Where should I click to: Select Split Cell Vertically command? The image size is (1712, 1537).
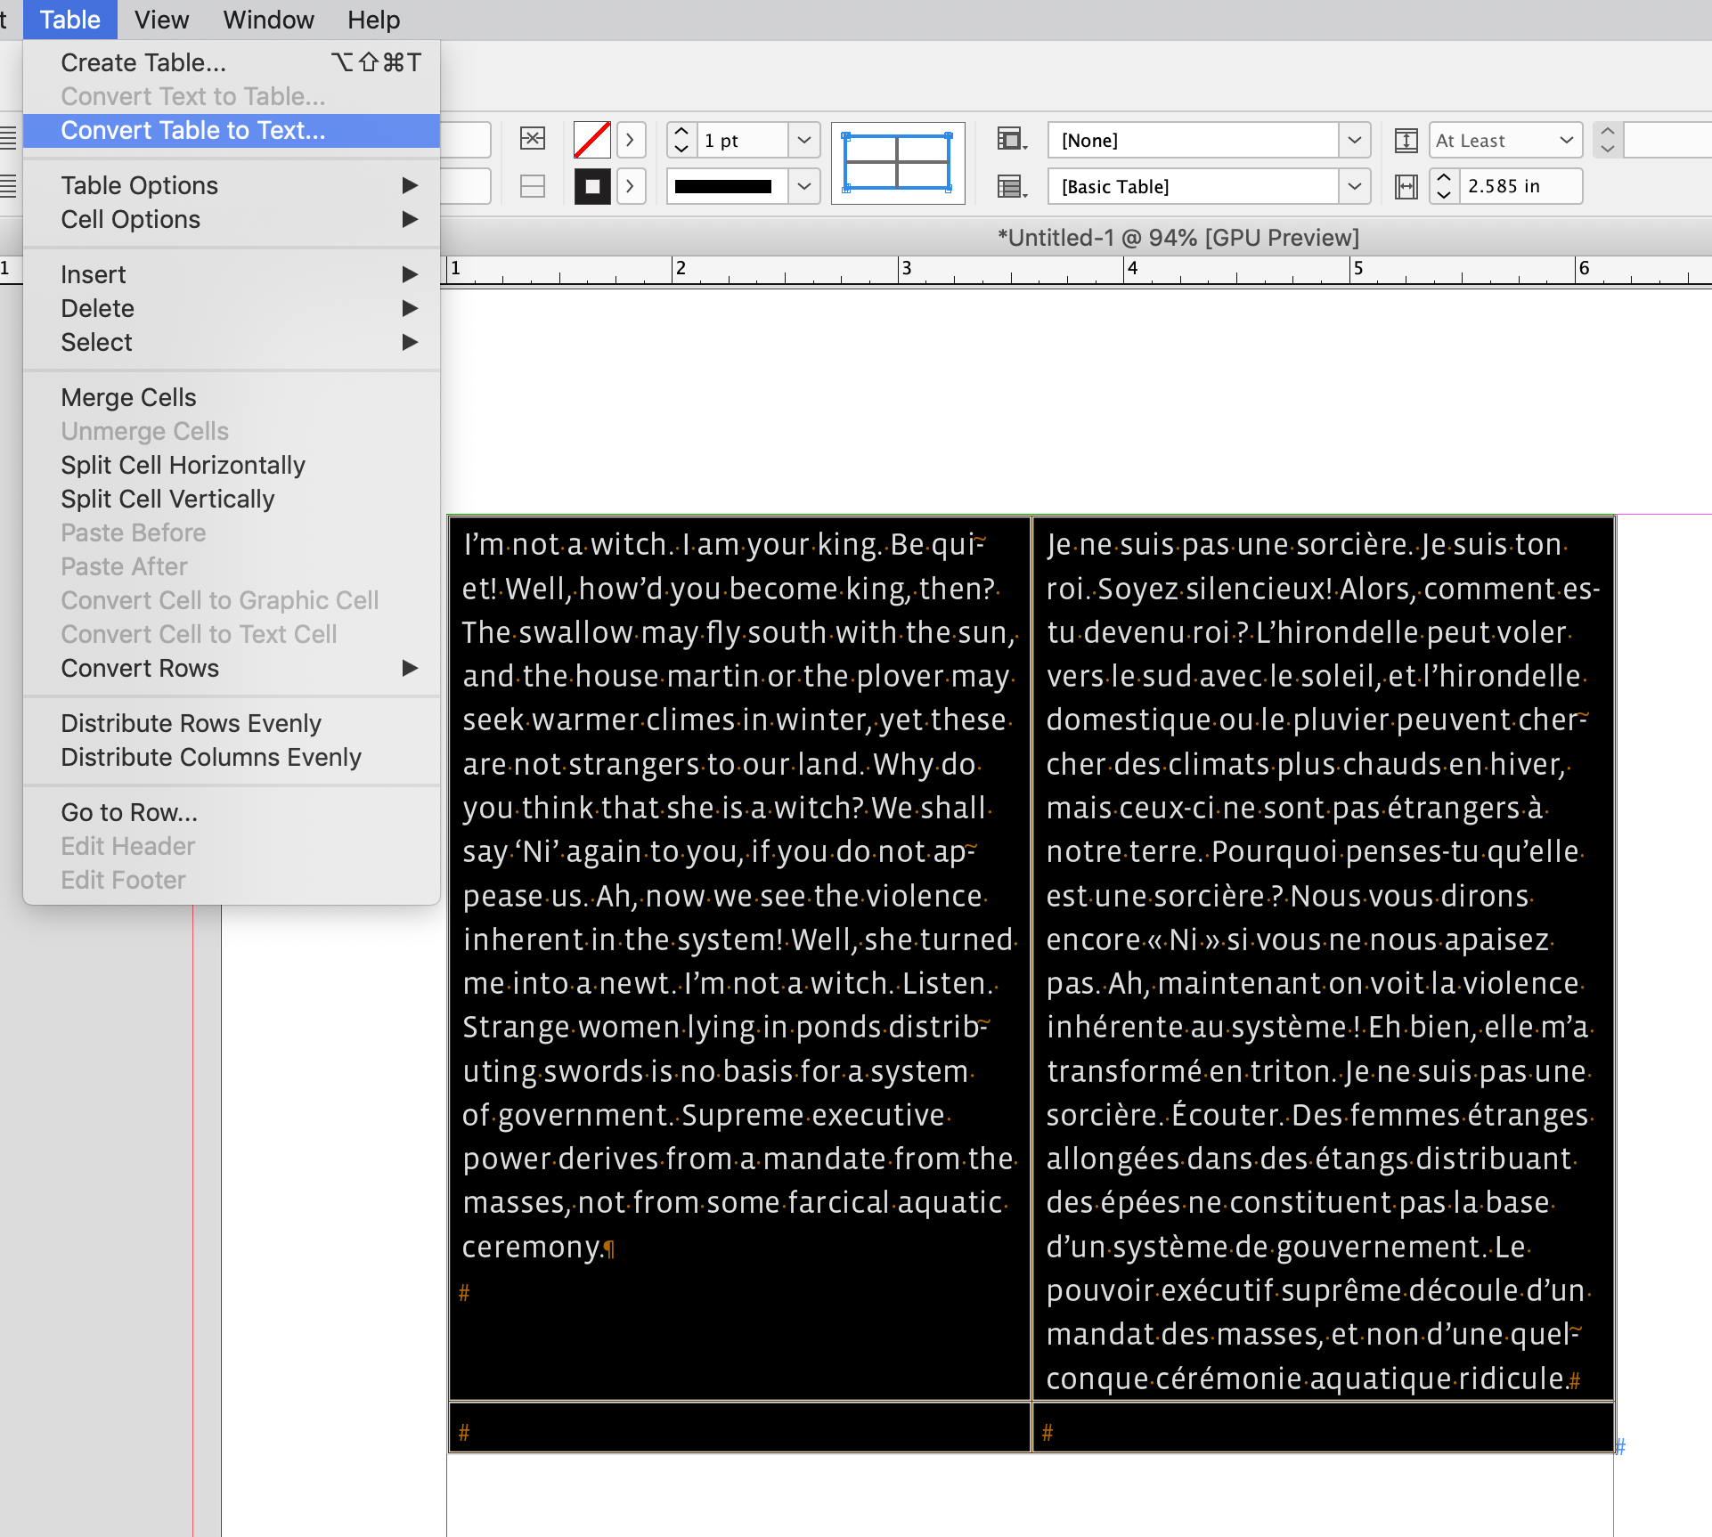click(167, 499)
